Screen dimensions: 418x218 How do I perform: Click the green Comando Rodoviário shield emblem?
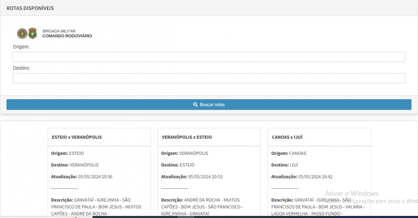pyautogui.click(x=32, y=33)
